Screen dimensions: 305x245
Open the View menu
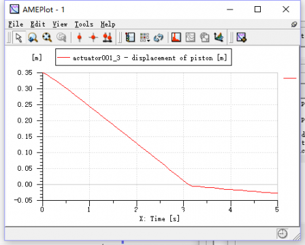60,24
